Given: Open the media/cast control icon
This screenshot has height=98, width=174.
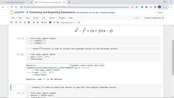Looking at the screenshot, I should [151, 7].
